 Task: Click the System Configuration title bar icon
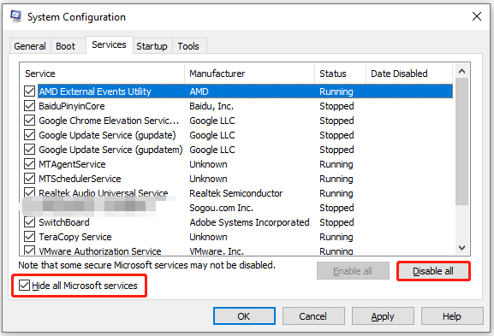[15, 16]
